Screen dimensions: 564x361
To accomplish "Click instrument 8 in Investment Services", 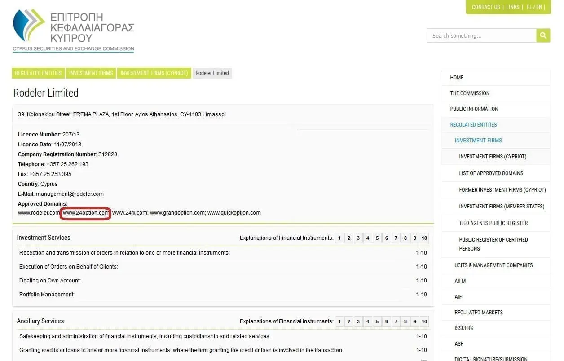I will pyautogui.click(x=405, y=238).
